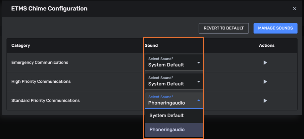The width and height of the screenshot is (304, 139).
Task: Click the Category column header
Action: tap(21, 45)
